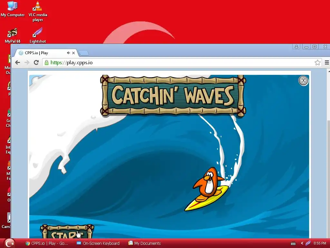Image resolution: width=330 pixels, height=248 pixels.
Task: Open MyPal 68 browser shortcut
Action: click(13, 36)
